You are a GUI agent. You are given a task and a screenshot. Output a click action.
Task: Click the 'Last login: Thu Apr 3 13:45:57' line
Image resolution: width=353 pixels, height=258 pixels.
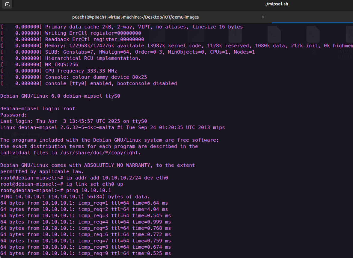point(74,121)
